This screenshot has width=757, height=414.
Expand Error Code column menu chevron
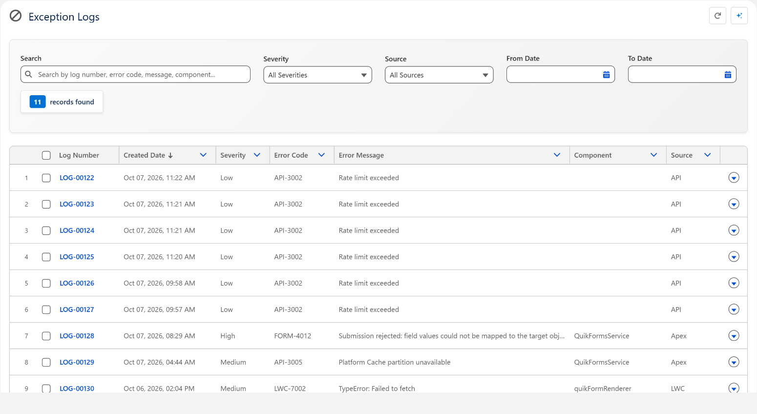tap(321, 155)
